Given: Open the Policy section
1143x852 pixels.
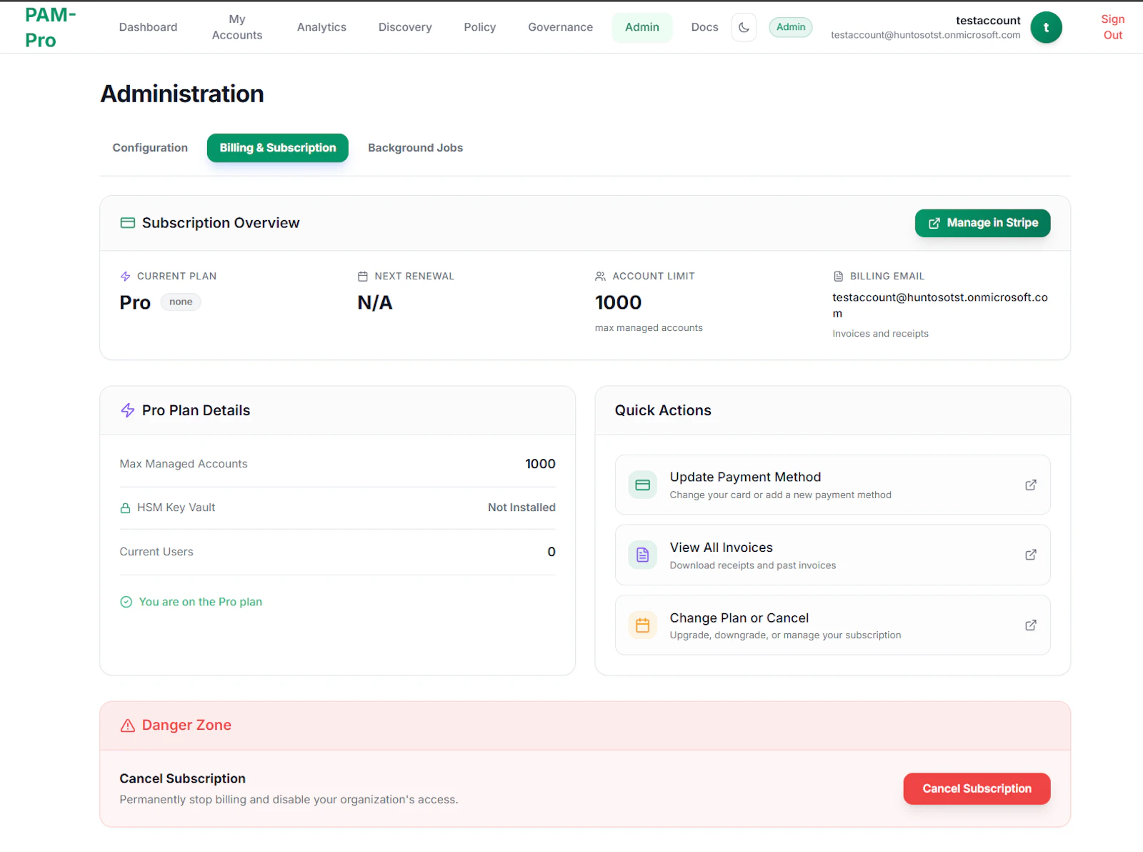Looking at the screenshot, I should point(480,27).
